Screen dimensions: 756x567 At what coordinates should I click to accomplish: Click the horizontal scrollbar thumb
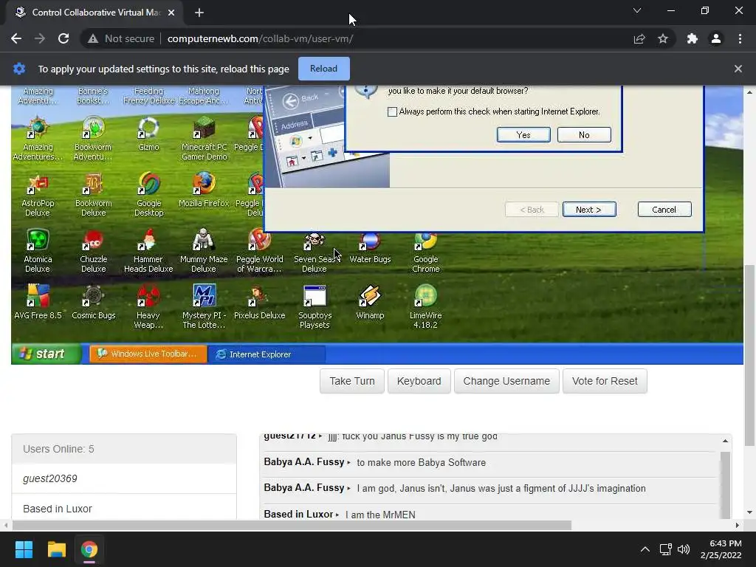coord(292,525)
